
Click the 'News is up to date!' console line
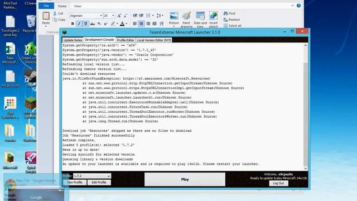tap(81, 150)
